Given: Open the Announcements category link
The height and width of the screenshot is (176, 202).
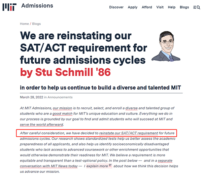Looking at the screenshot, I should click(60, 97).
